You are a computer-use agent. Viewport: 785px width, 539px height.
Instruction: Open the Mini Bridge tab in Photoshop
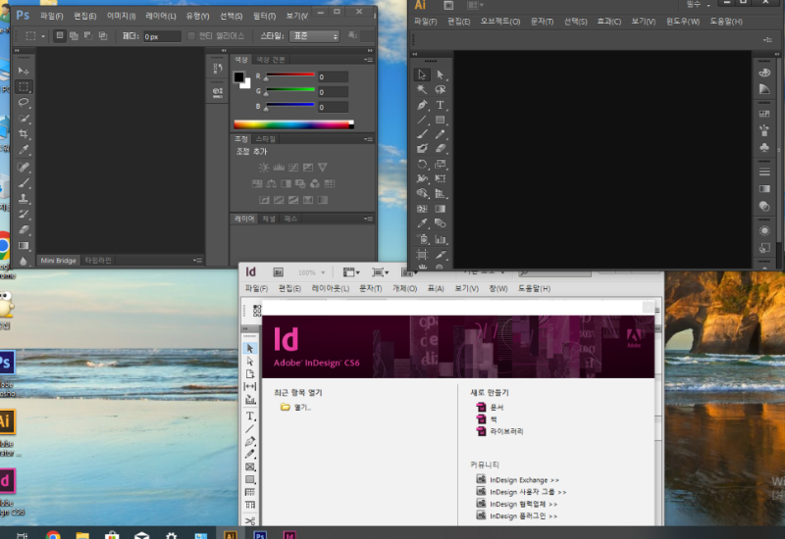click(x=58, y=261)
